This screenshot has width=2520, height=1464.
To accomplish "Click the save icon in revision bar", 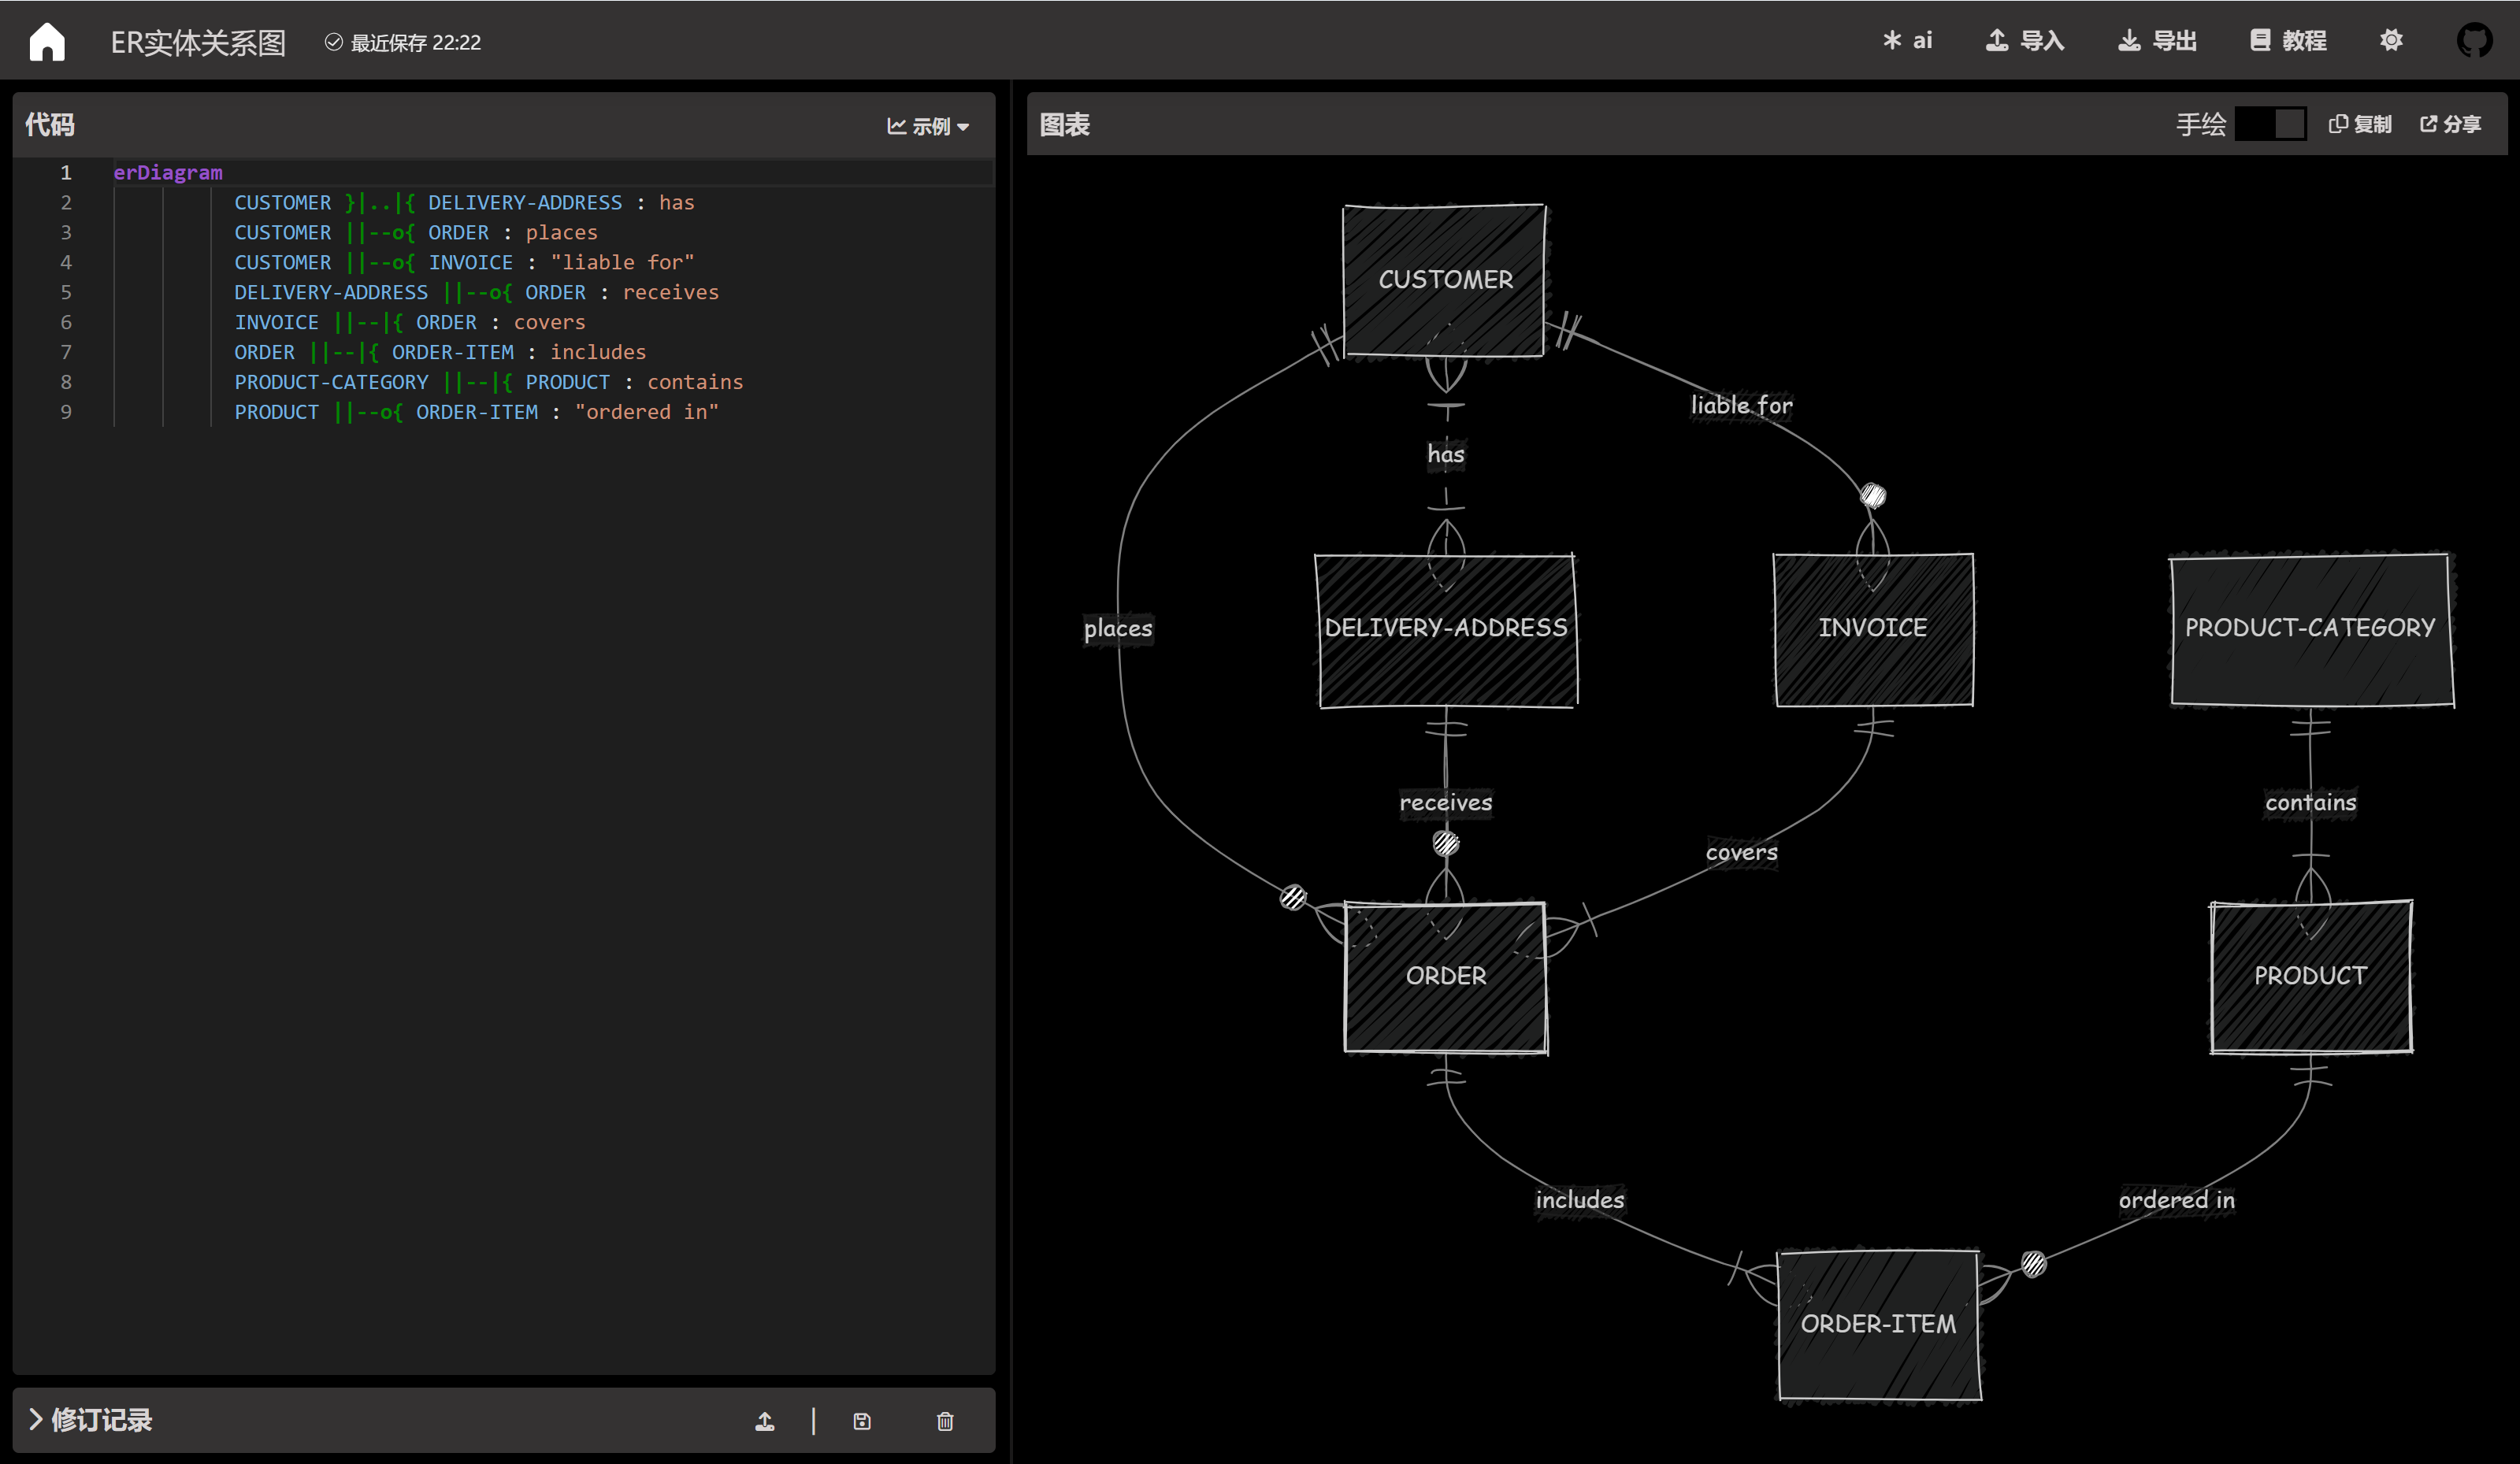I will tap(862, 1420).
